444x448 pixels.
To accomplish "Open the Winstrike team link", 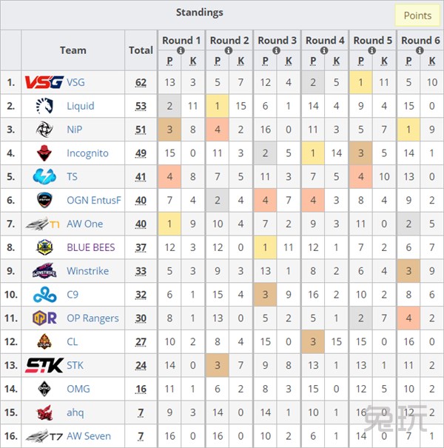I will pos(87,271).
